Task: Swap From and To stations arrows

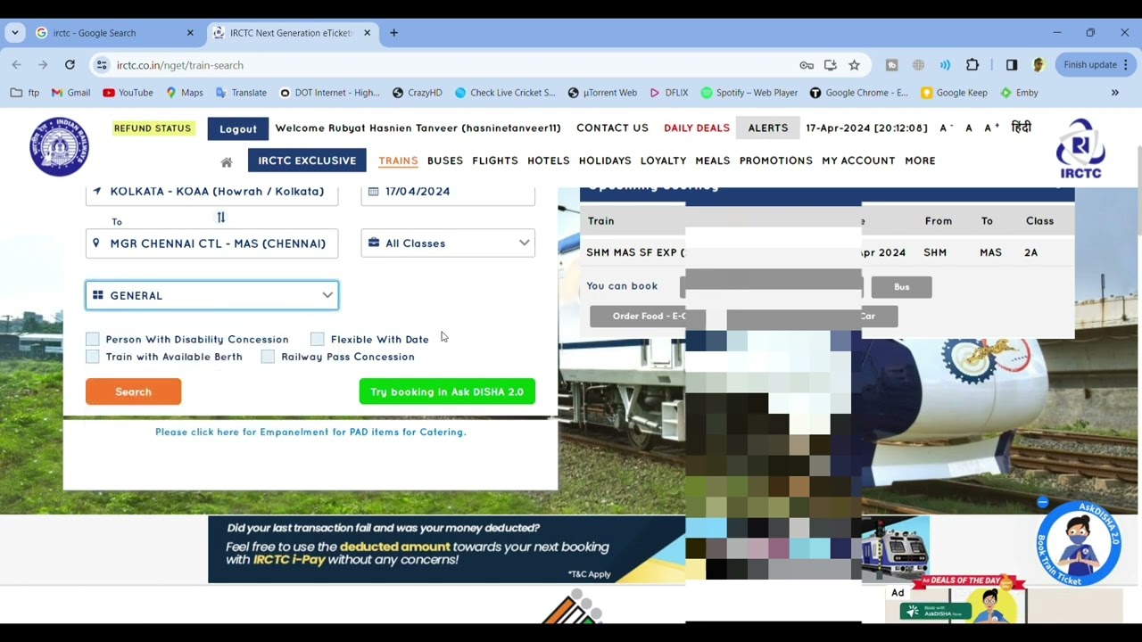Action: (221, 217)
